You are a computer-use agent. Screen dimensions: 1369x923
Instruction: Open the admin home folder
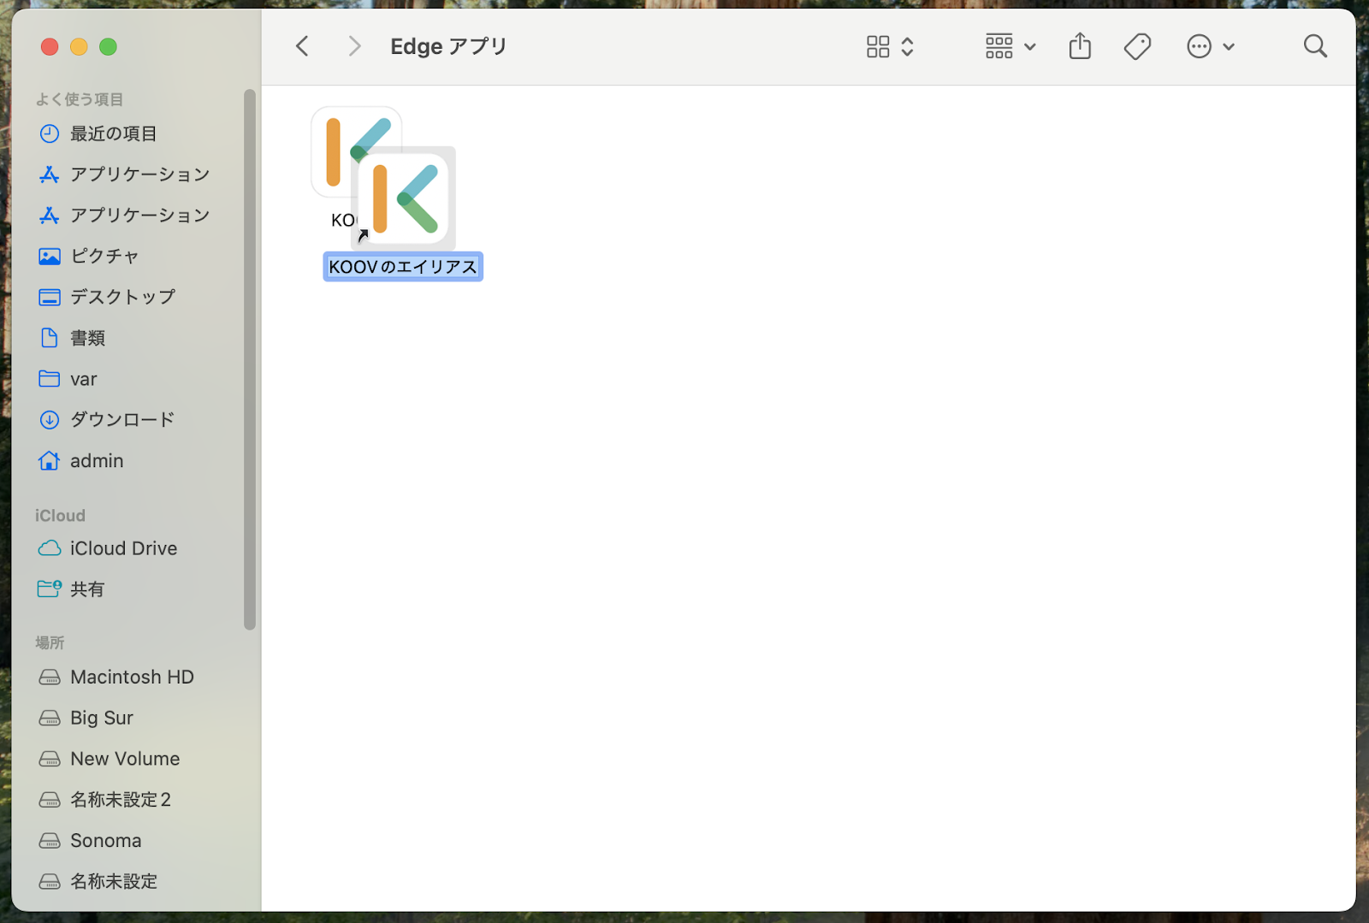click(x=81, y=461)
